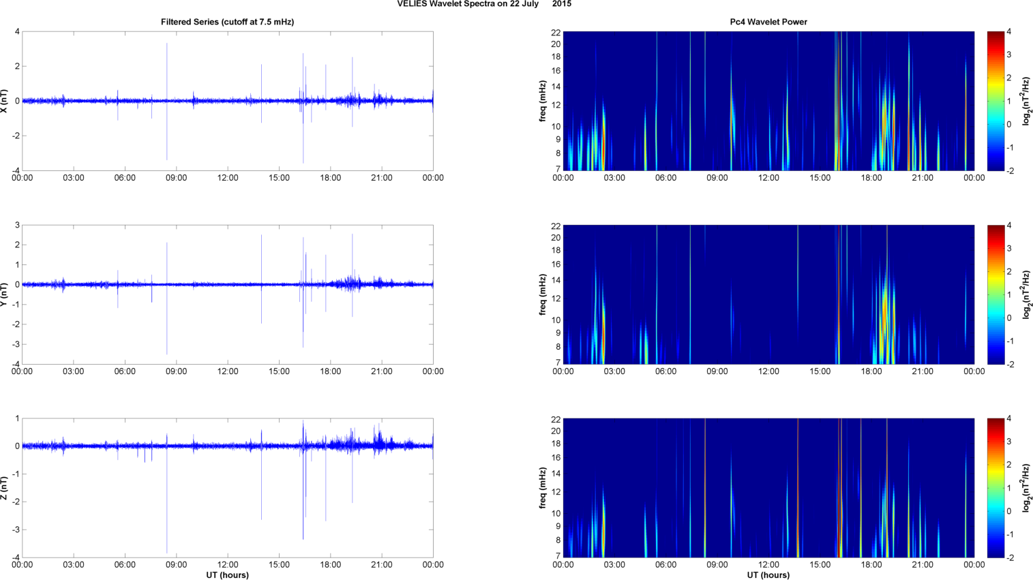Click 'freq (mHz)' label of the bottom spectrogram
This screenshot has height=580, width=1033.
543,488
